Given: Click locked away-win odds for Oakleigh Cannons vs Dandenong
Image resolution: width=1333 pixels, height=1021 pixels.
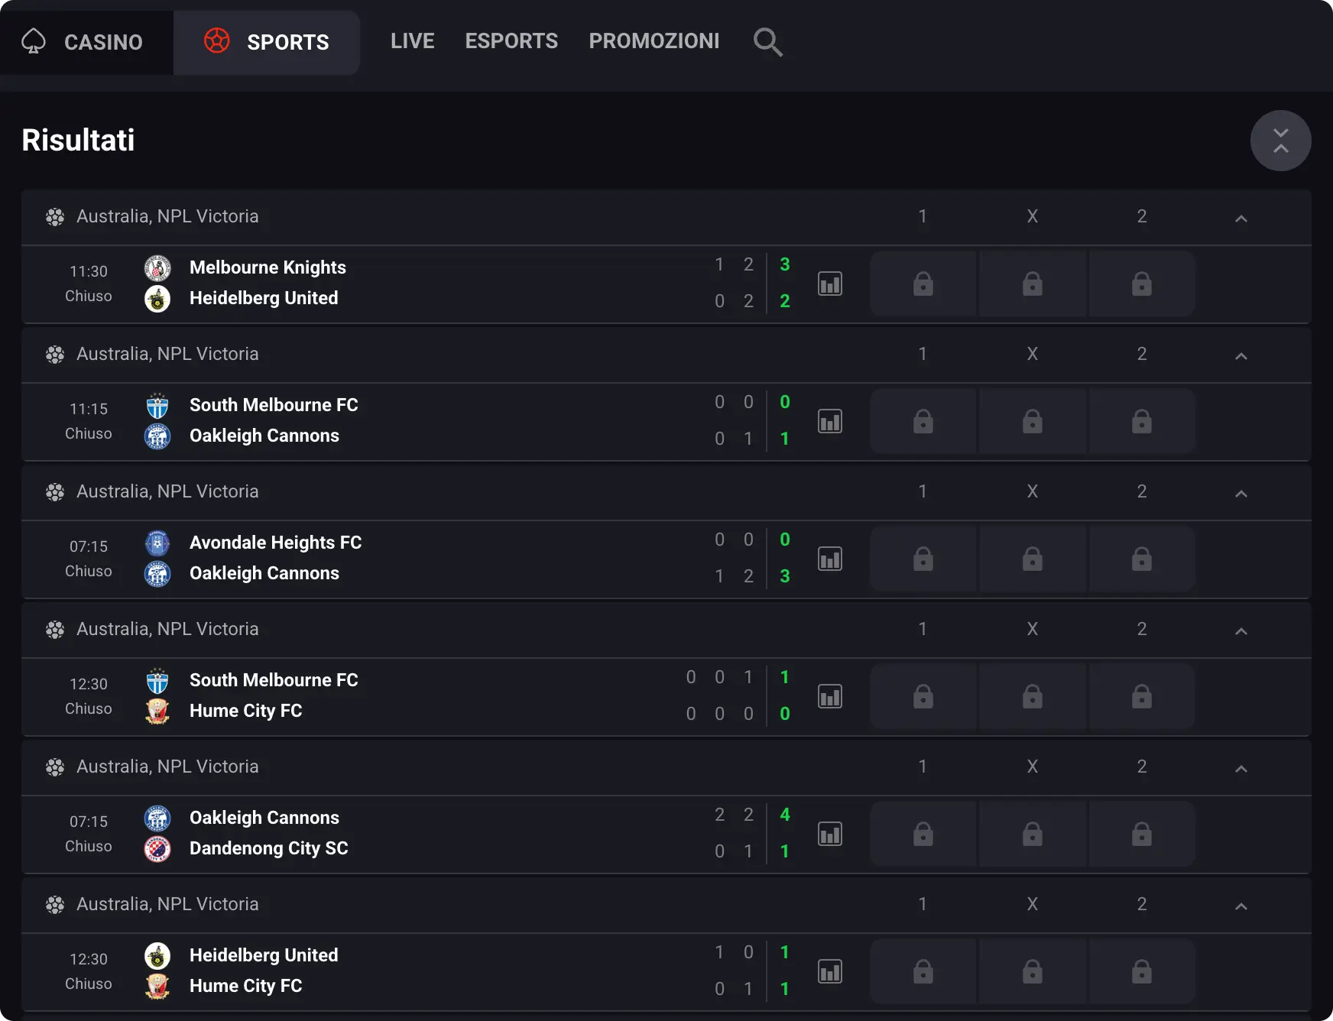Looking at the screenshot, I should click(1142, 834).
